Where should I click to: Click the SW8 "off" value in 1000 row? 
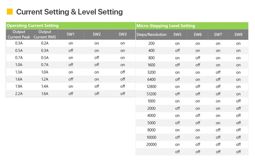(x=238, y=101)
